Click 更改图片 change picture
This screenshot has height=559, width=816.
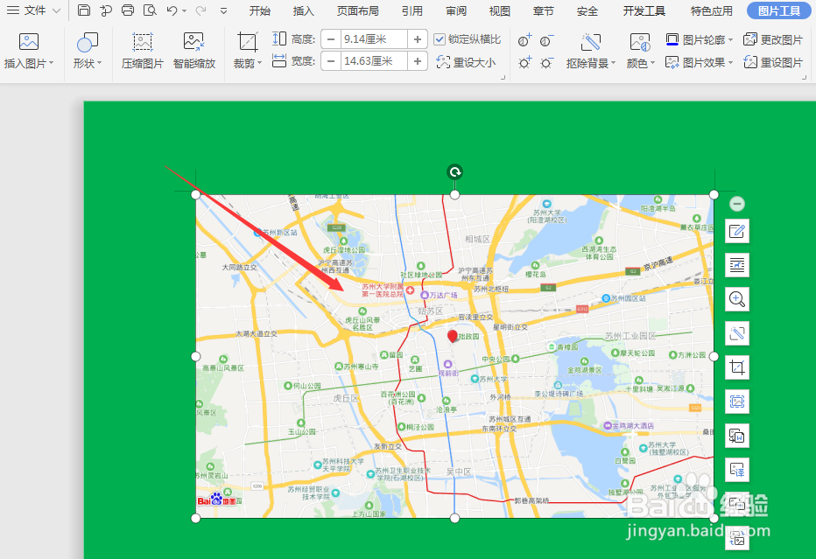(x=773, y=39)
